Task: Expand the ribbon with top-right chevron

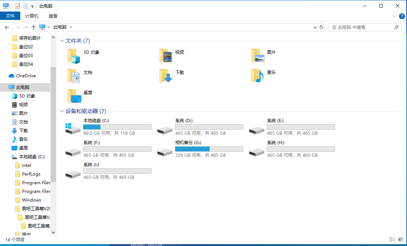Action: click(x=394, y=16)
